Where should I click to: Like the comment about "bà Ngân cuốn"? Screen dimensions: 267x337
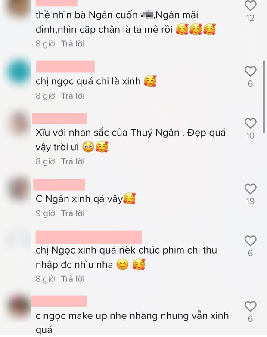click(251, 5)
